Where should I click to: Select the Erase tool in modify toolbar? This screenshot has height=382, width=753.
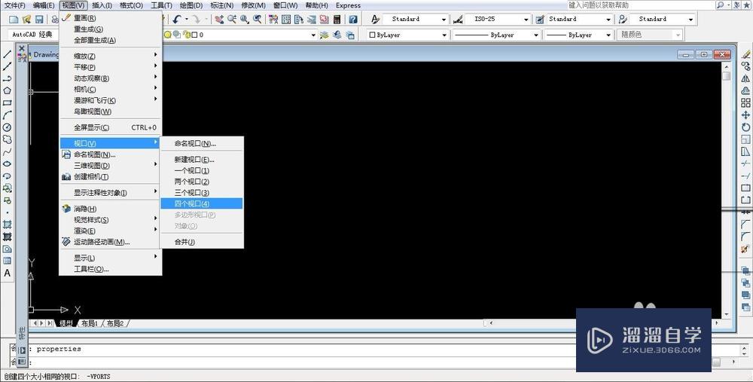coord(745,54)
